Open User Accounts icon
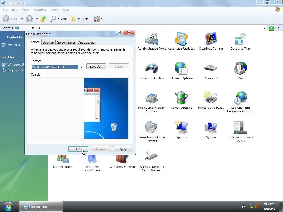283x212 pixels. [x=63, y=161]
